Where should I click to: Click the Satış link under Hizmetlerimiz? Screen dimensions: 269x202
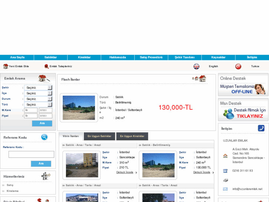tap(10, 185)
